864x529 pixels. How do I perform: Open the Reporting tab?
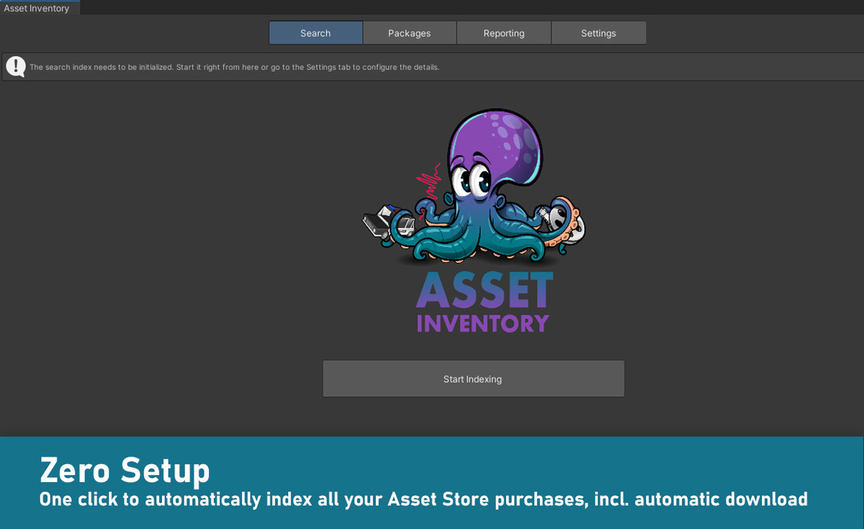(x=504, y=33)
